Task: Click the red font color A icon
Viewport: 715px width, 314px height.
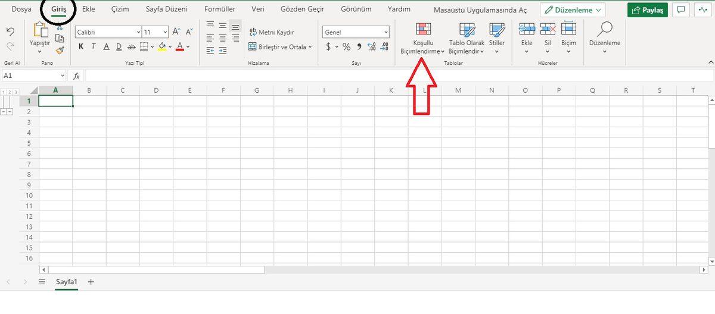Action: click(x=179, y=46)
